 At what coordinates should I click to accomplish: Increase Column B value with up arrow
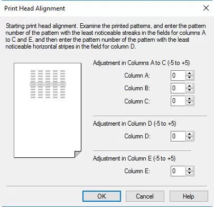pos(190,86)
